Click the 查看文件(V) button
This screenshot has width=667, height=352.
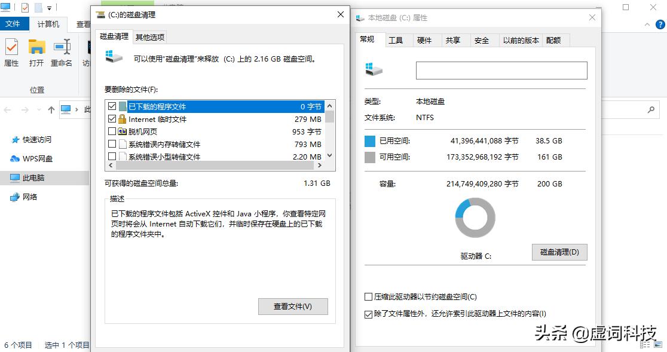(292, 306)
